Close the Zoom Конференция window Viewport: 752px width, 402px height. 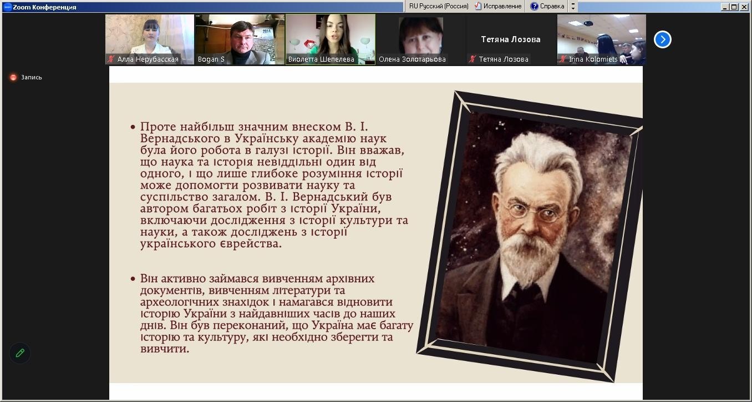click(744, 7)
